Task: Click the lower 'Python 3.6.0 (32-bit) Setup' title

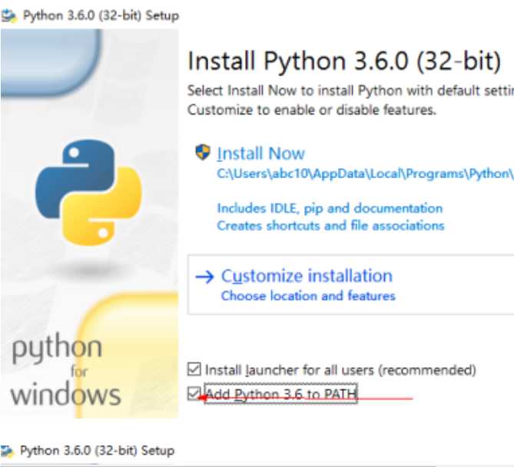Action: pyautogui.click(x=97, y=451)
